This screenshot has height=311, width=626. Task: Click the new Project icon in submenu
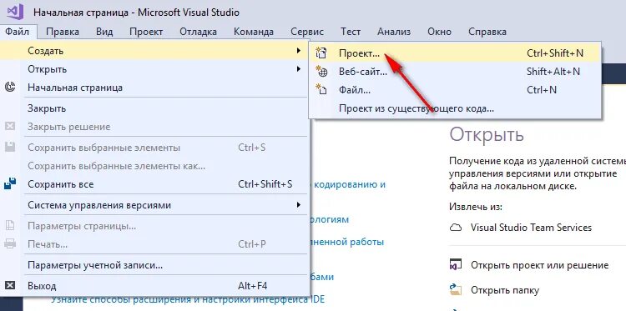point(321,53)
